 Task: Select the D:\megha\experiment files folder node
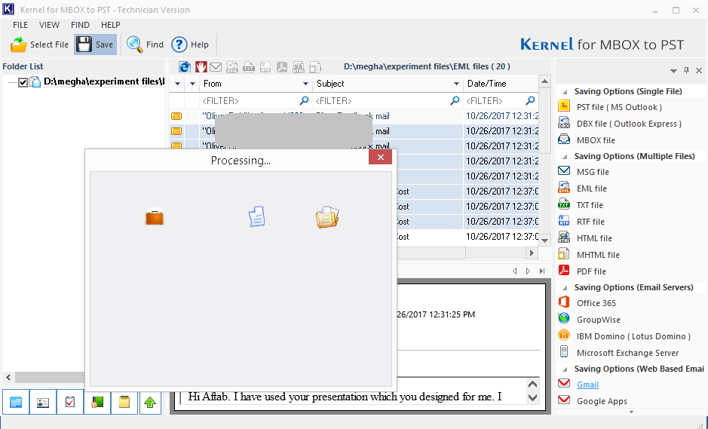point(104,81)
